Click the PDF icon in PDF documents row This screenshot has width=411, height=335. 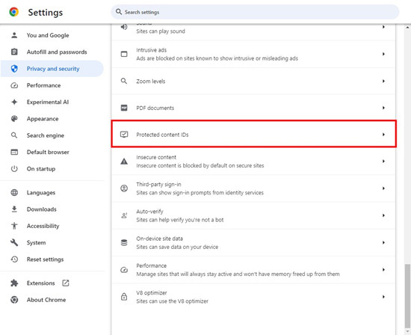pyautogui.click(x=124, y=108)
